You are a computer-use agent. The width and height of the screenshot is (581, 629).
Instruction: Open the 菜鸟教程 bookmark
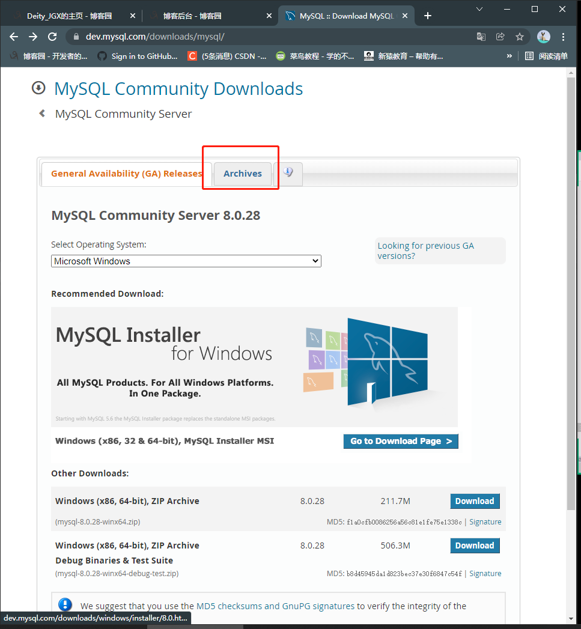point(315,56)
